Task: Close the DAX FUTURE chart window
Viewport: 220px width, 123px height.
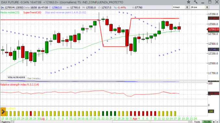Action: click(x=217, y=2)
